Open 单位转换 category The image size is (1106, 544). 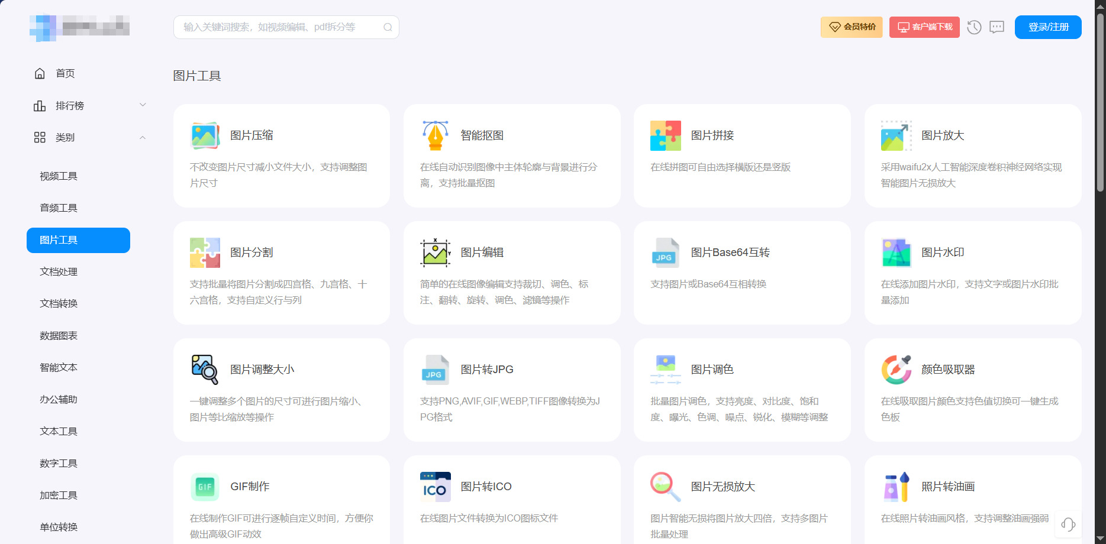click(x=59, y=527)
